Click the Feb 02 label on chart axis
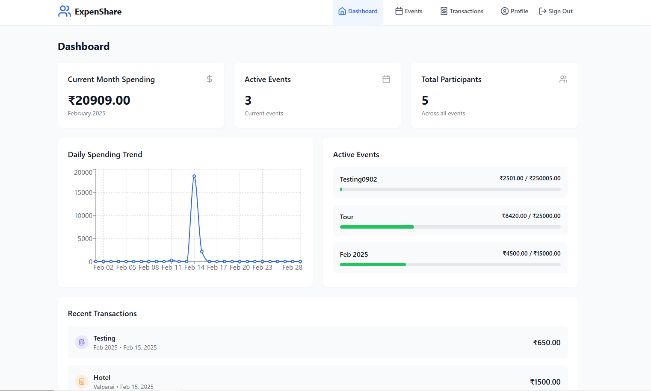Image resolution: width=651 pixels, height=391 pixels. (x=104, y=268)
